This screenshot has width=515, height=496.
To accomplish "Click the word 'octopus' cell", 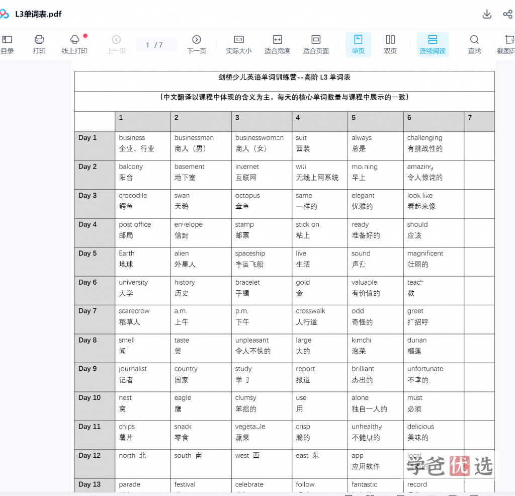I will tap(262, 204).
